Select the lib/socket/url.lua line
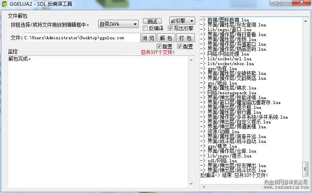312x193 pixels. (x=226, y=59)
